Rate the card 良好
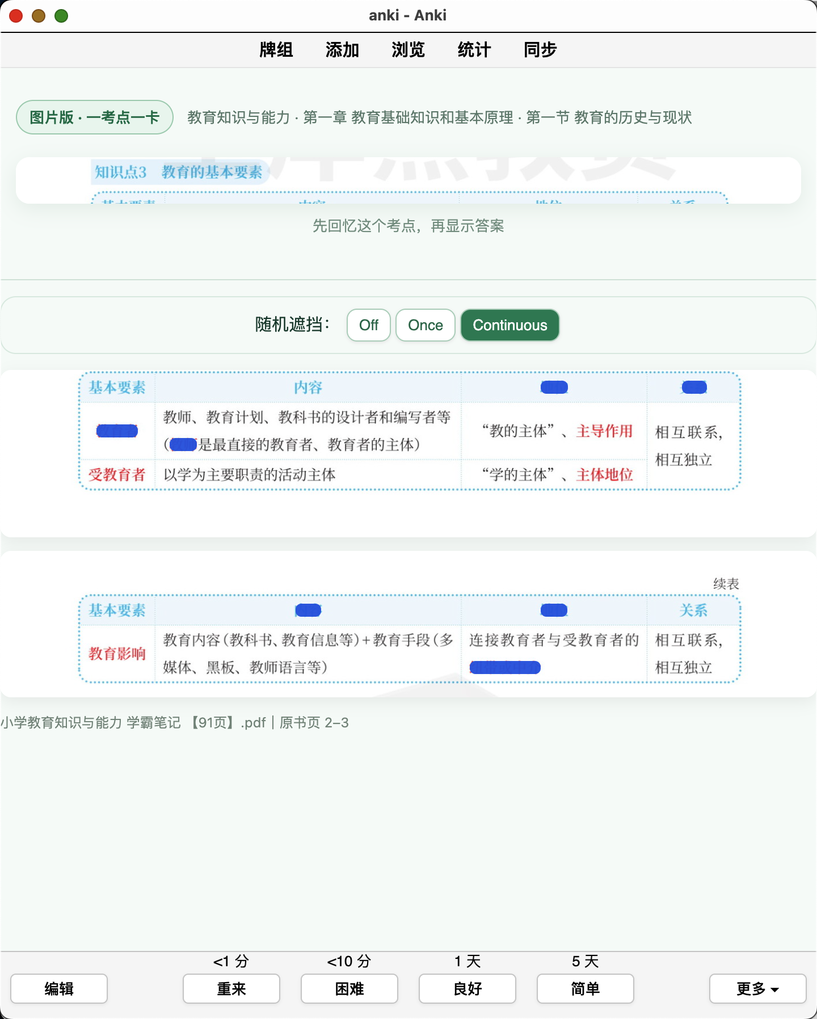Image resolution: width=817 pixels, height=1019 pixels. click(468, 989)
